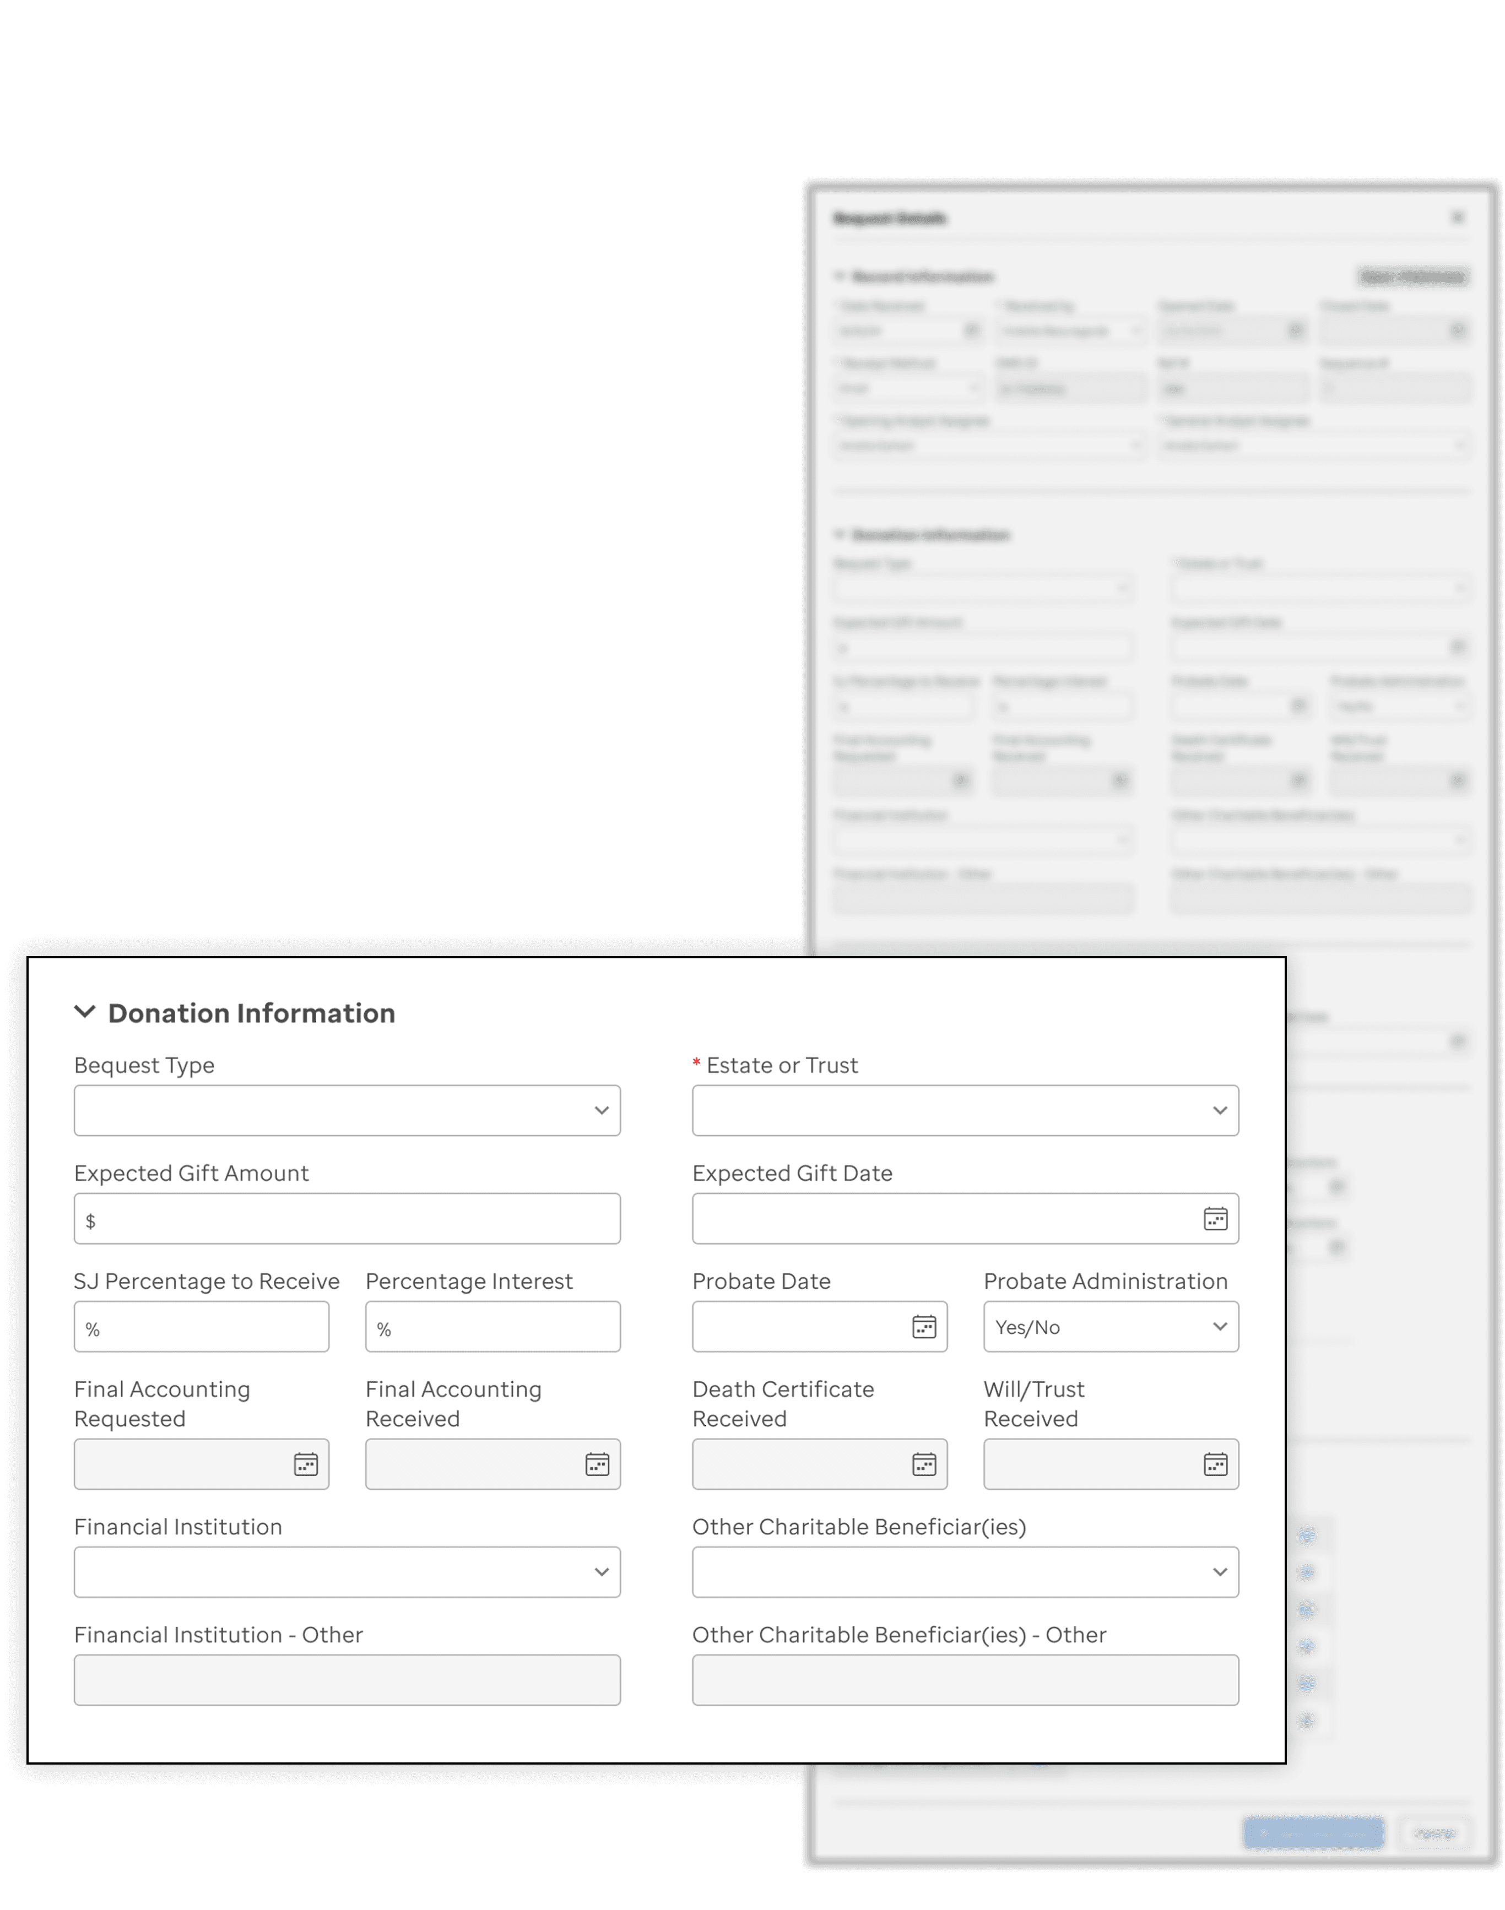Open Death Certificate Received calendar icon
Screen dimensions: 1505x1910
click(923, 1464)
